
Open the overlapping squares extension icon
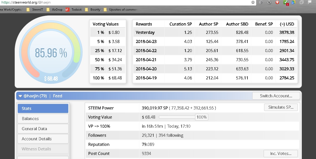coord(302,2)
